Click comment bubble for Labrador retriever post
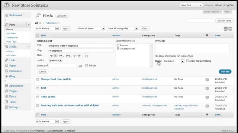Screen dimensions: 238x133 (x=207, y=106)
